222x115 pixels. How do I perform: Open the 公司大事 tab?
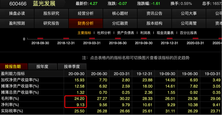(x=189, y=13)
